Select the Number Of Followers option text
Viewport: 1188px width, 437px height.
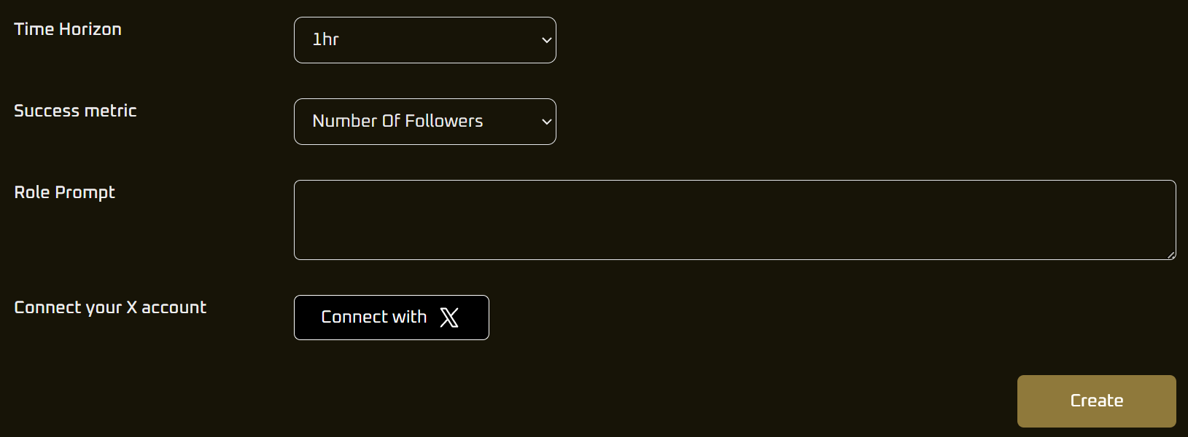coord(397,121)
